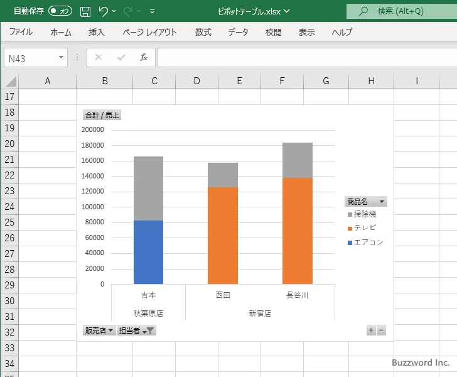This screenshot has height=377, width=457.
Task: Switch to the 数式 tab
Action: click(203, 32)
